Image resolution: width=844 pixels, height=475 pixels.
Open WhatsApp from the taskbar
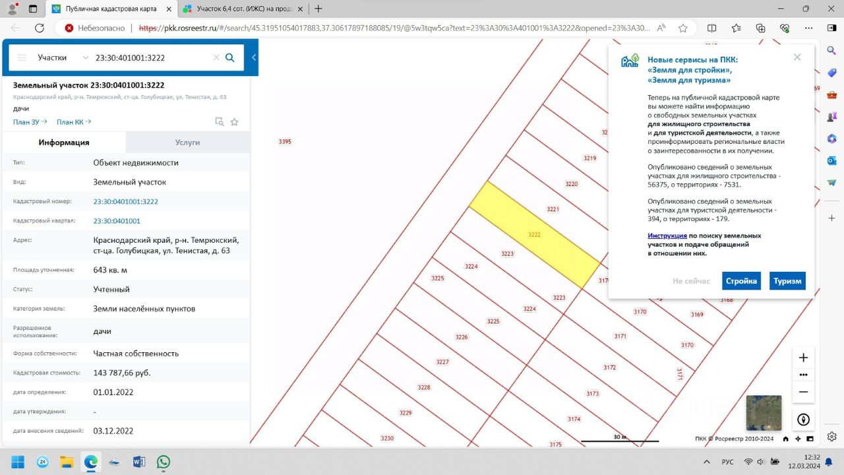[x=163, y=462]
